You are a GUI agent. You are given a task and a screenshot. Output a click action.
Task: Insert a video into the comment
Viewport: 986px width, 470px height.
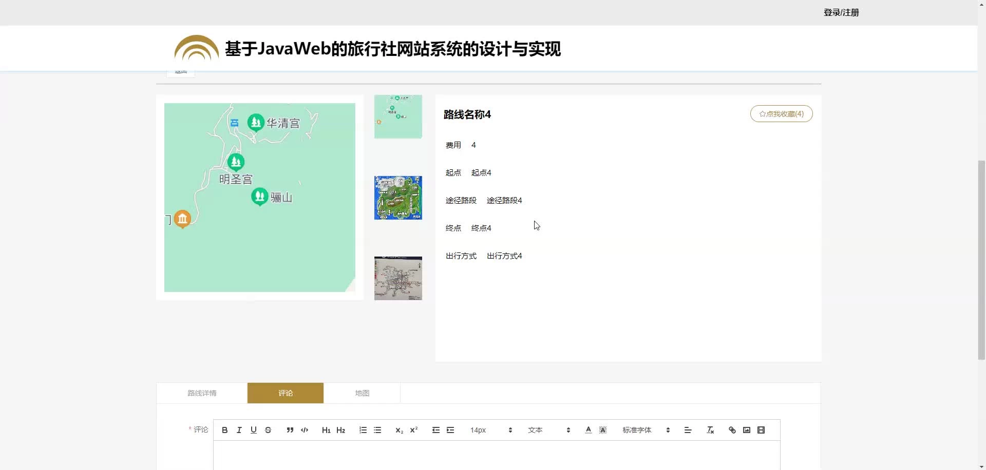pos(761,430)
